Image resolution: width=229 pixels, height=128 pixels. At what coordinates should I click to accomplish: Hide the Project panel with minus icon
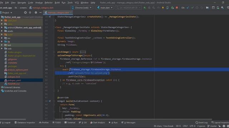40,13
